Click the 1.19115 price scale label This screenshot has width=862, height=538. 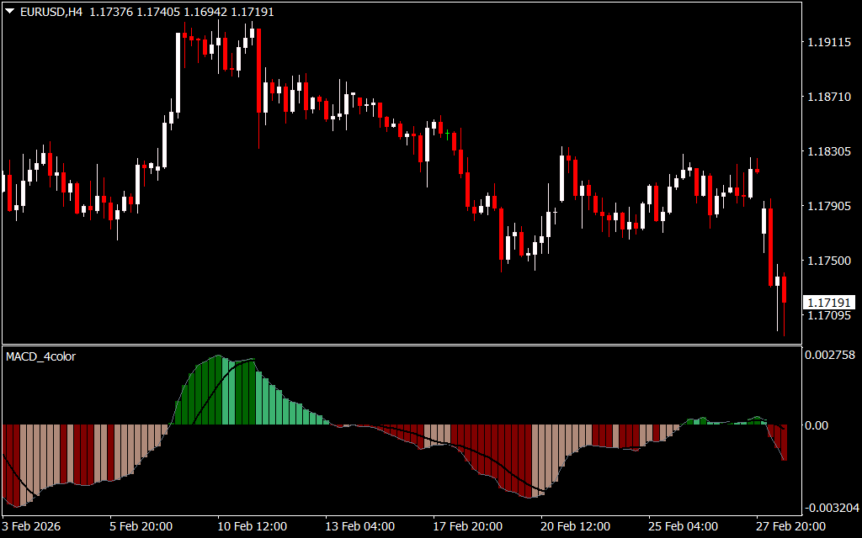828,42
